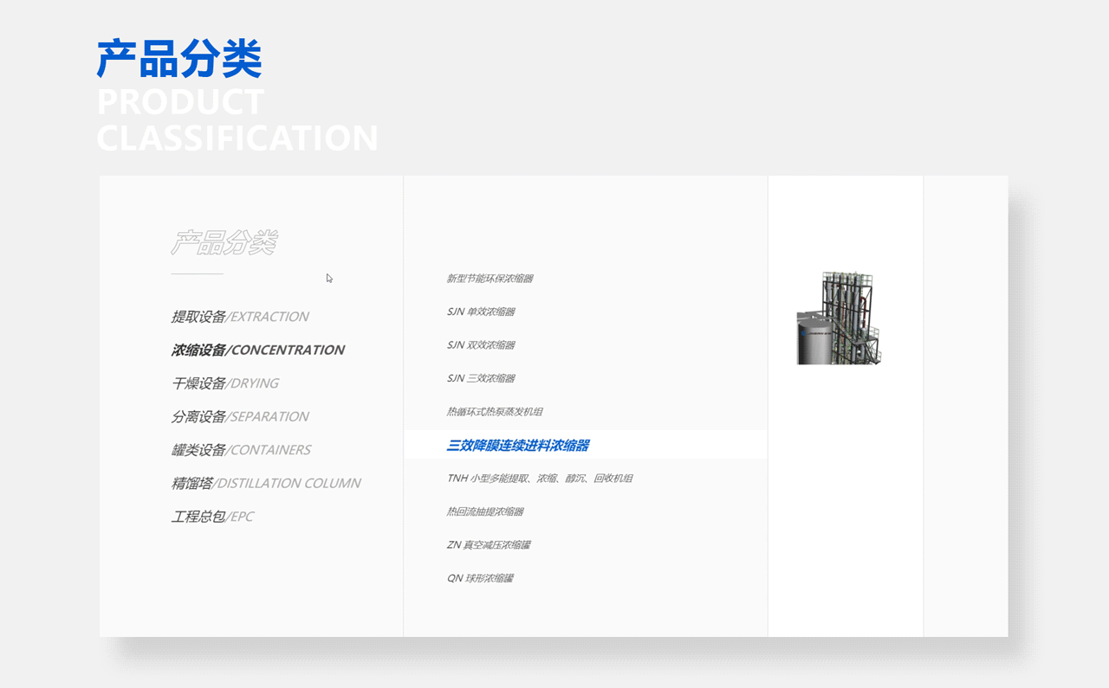Image resolution: width=1109 pixels, height=688 pixels.
Task: Open ZN 真空减压浓缩罐 product link
Action: 489,545
